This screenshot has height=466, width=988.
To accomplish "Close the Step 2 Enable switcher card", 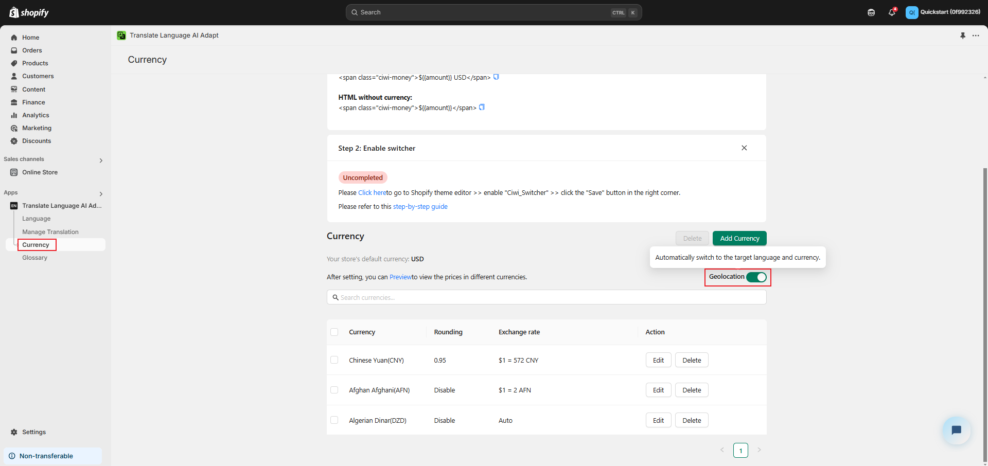I will click(744, 148).
